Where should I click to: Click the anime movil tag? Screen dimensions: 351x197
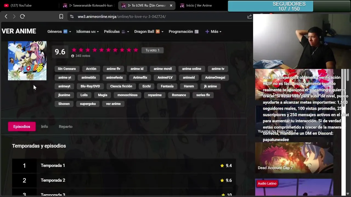pyautogui.click(x=163, y=69)
